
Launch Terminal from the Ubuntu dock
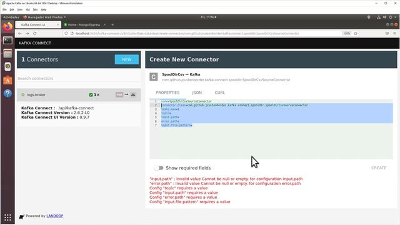point(7,40)
